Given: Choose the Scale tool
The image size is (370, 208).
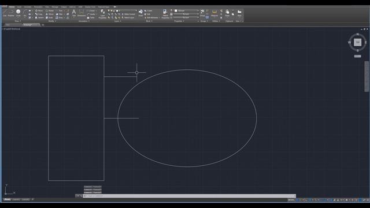Looking at the screenshot, I should click(49, 17).
